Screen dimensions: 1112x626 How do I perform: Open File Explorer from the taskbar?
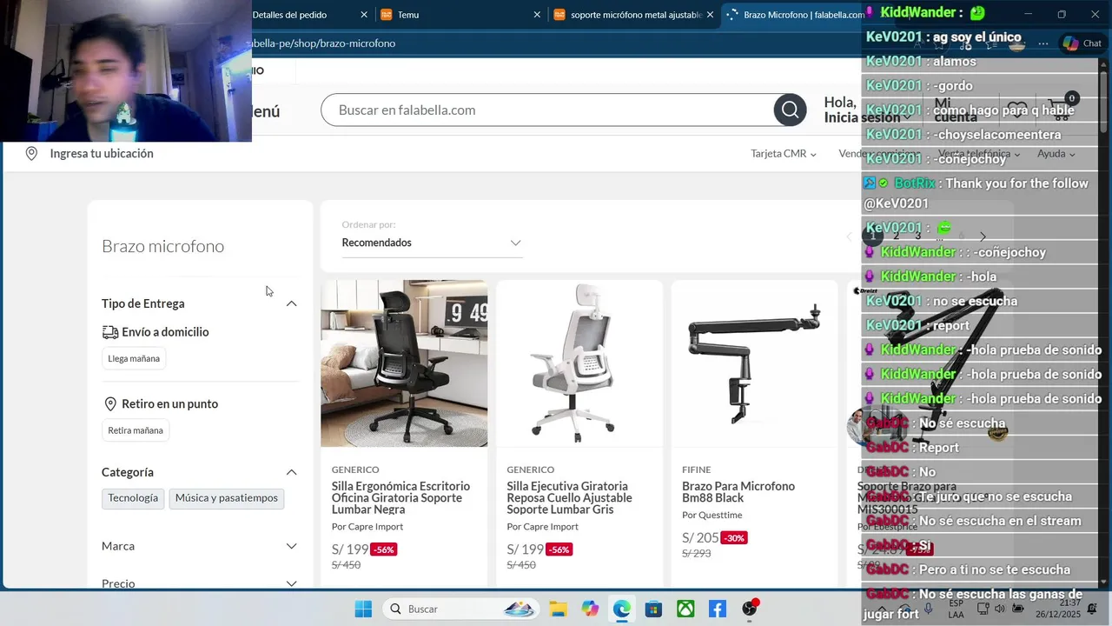[557, 609]
